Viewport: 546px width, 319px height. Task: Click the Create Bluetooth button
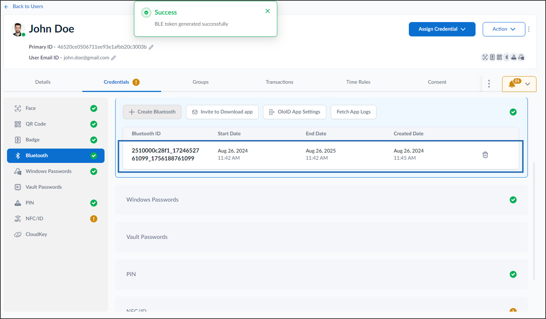click(x=152, y=112)
